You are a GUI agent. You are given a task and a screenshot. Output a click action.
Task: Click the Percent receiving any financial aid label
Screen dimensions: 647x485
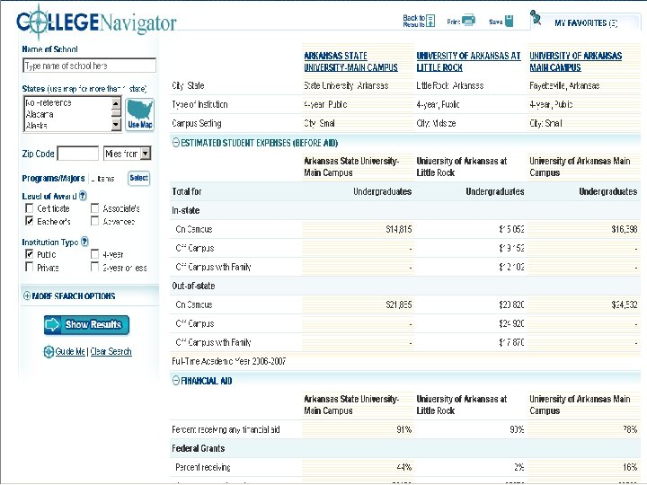click(226, 429)
